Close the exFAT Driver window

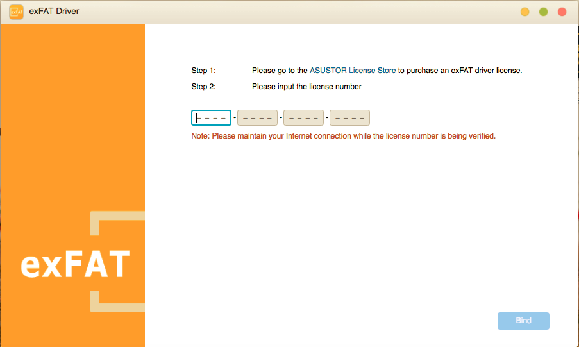pos(562,12)
